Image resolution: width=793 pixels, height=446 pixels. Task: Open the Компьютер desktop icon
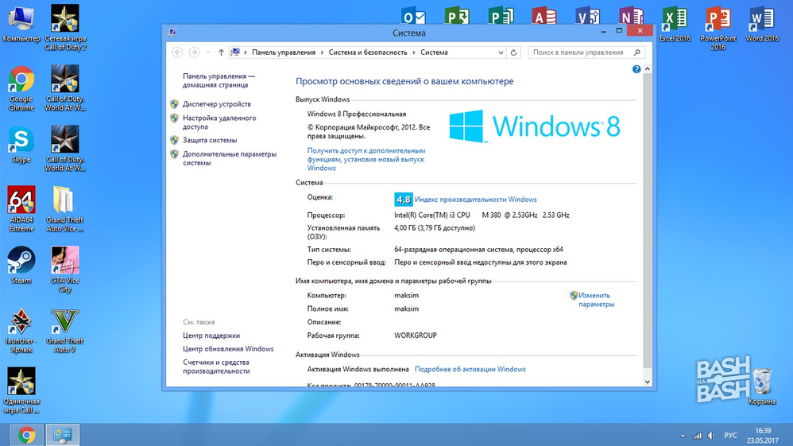(x=21, y=25)
